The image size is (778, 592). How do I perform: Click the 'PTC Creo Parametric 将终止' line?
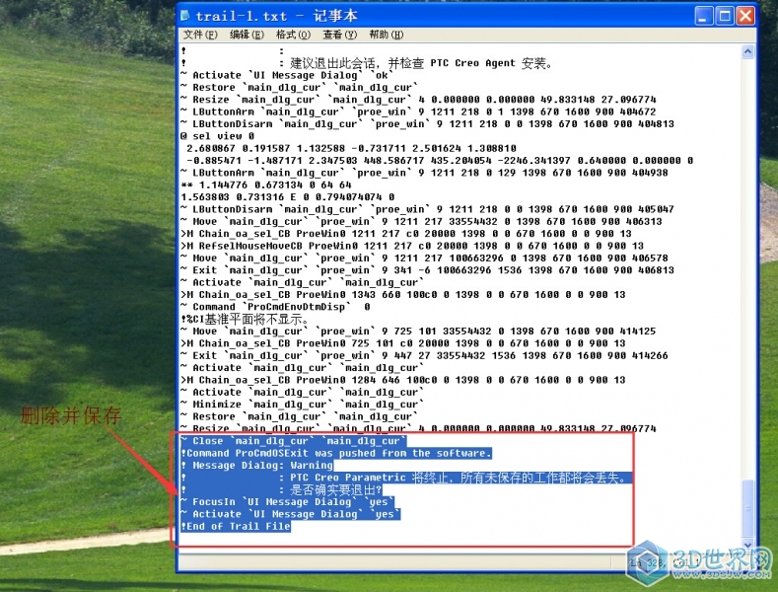coord(407,478)
